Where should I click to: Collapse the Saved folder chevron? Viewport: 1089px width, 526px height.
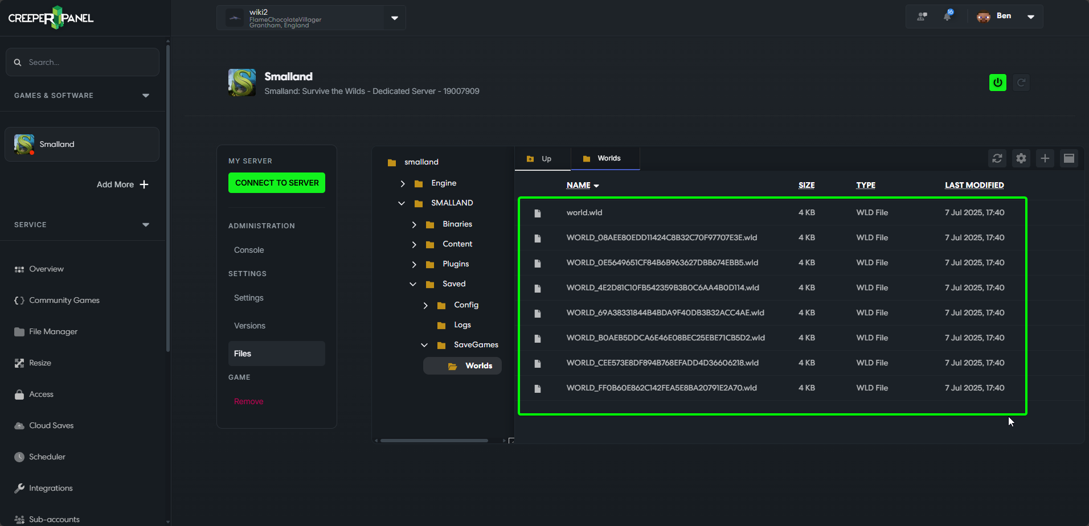point(413,284)
